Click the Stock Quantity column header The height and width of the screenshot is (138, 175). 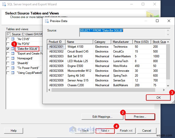(159, 42)
